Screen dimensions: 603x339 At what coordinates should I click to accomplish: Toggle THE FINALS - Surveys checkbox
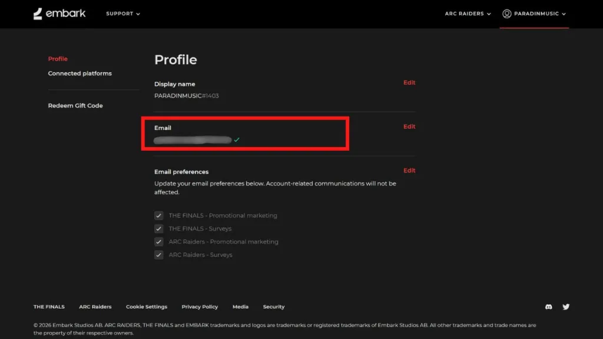[159, 229]
